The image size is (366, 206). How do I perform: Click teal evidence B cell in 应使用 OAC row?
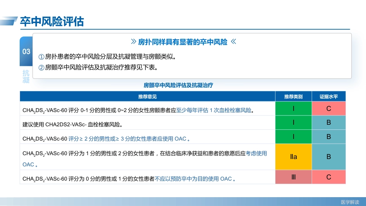(329, 137)
